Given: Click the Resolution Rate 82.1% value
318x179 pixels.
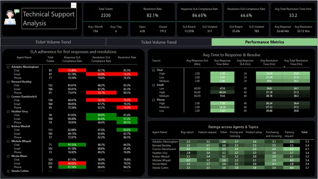Looking at the screenshot, I should pos(153,16).
